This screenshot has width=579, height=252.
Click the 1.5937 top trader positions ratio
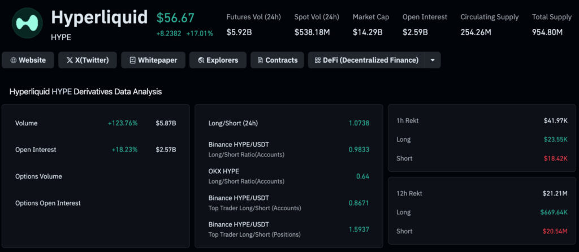click(359, 229)
